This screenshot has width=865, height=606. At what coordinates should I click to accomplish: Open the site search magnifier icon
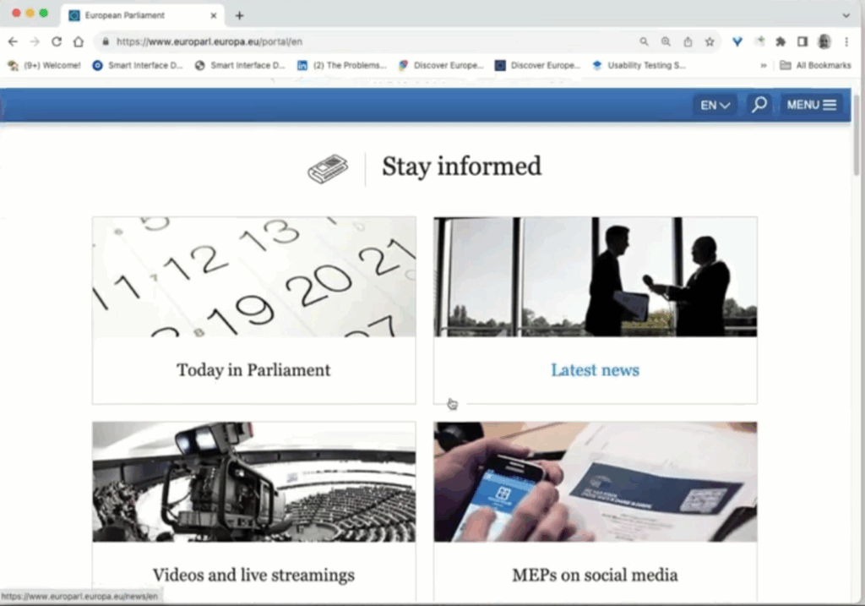point(759,104)
